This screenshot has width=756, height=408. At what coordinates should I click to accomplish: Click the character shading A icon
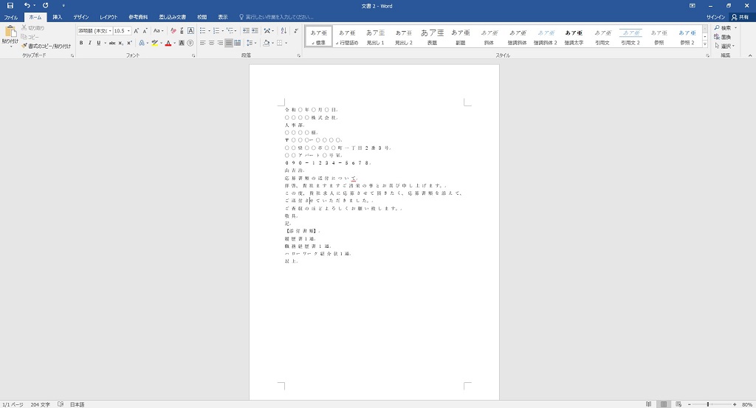click(182, 44)
